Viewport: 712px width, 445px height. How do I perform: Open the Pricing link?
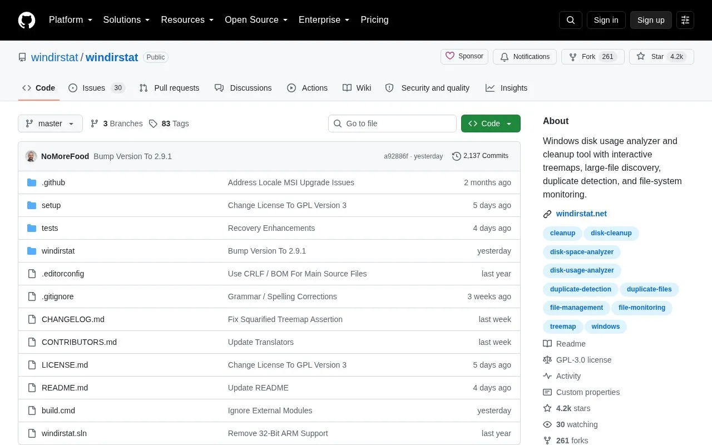pyautogui.click(x=374, y=20)
